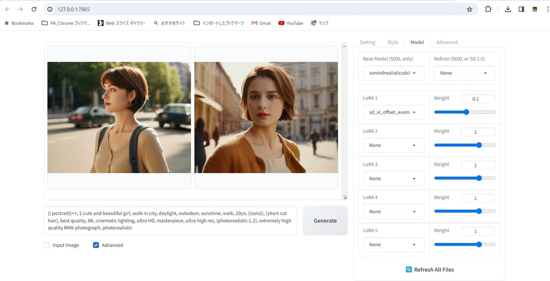Open the downloads icon in toolbar
This screenshot has width=550, height=281.
(508, 9)
